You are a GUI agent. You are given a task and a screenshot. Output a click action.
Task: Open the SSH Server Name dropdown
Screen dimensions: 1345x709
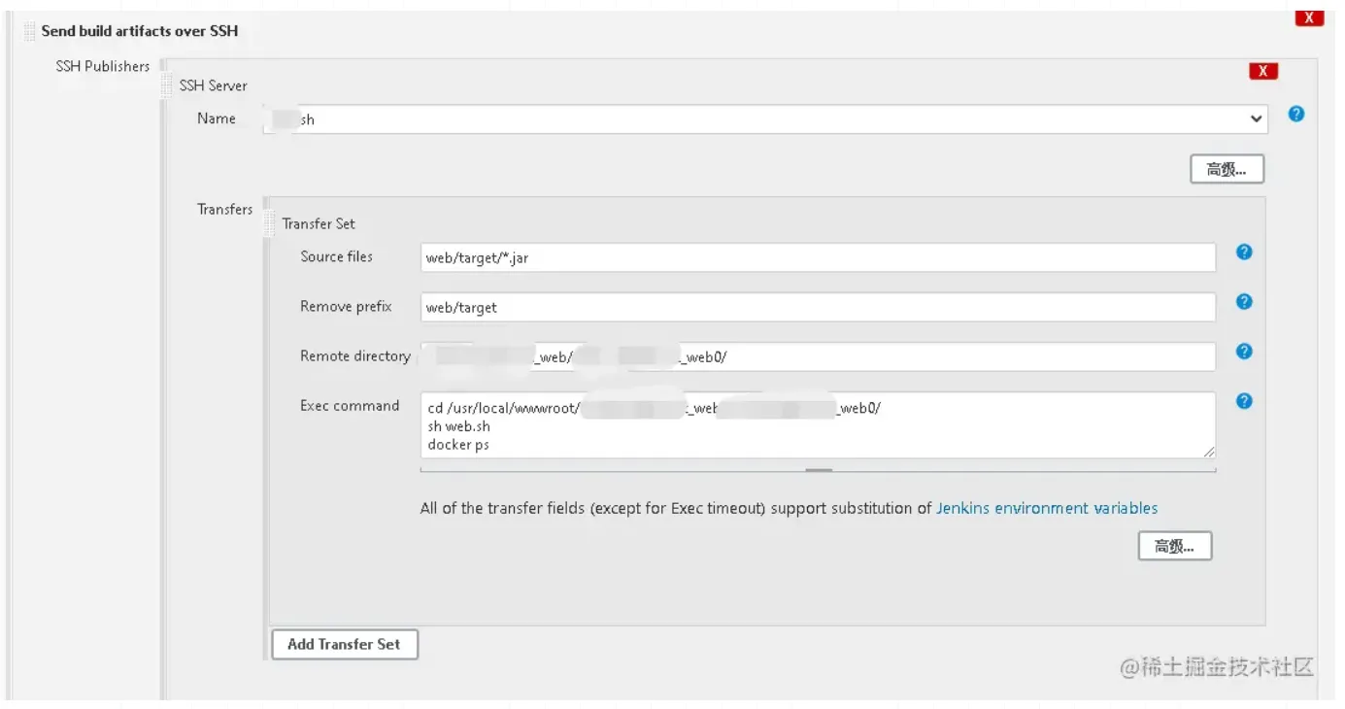(x=765, y=119)
